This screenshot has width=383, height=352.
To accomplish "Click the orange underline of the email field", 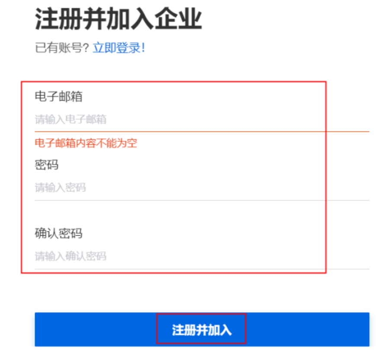I will (x=202, y=131).
